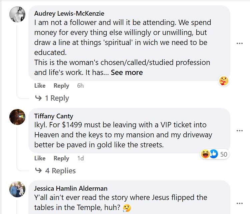The height and width of the screenshot is (214, 250).
Task: Open Tiffany Canty's profile name link
Action: point(54,116)
